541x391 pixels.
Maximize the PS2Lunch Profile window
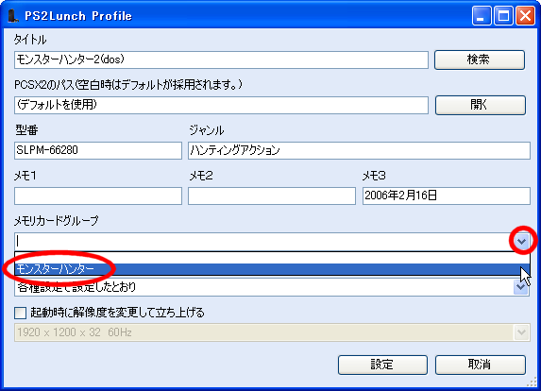pos(503,16)
